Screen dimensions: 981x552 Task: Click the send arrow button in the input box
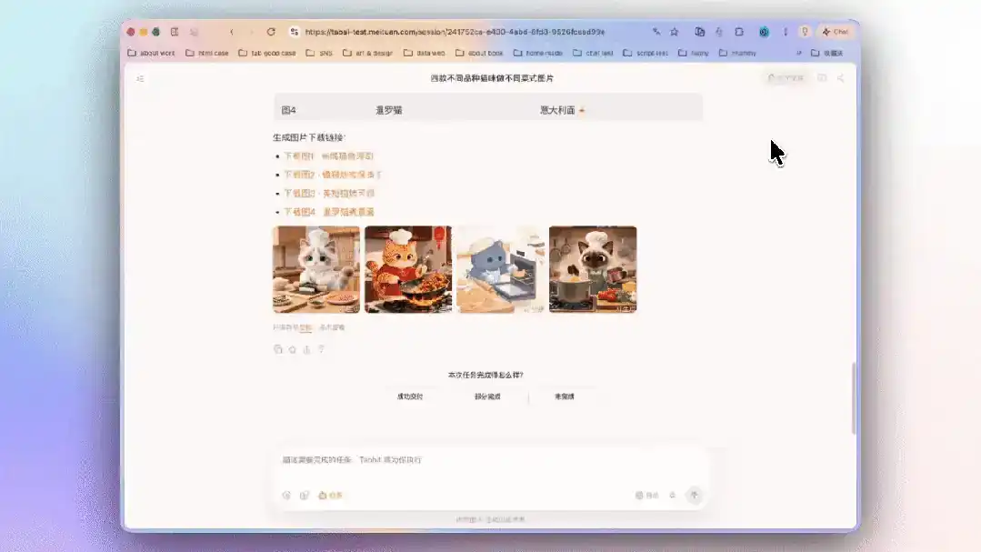pos(694,495)
